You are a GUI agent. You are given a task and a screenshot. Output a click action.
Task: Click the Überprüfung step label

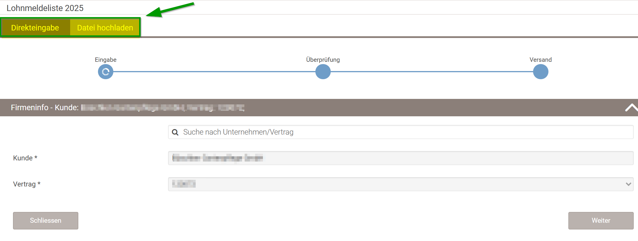[323, 60]
